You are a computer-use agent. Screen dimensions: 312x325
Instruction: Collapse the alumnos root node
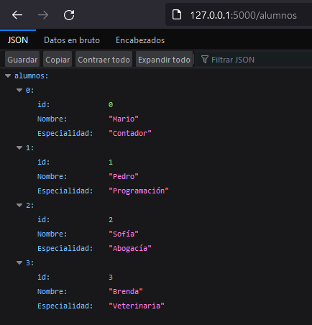click(x=8, y=76)
